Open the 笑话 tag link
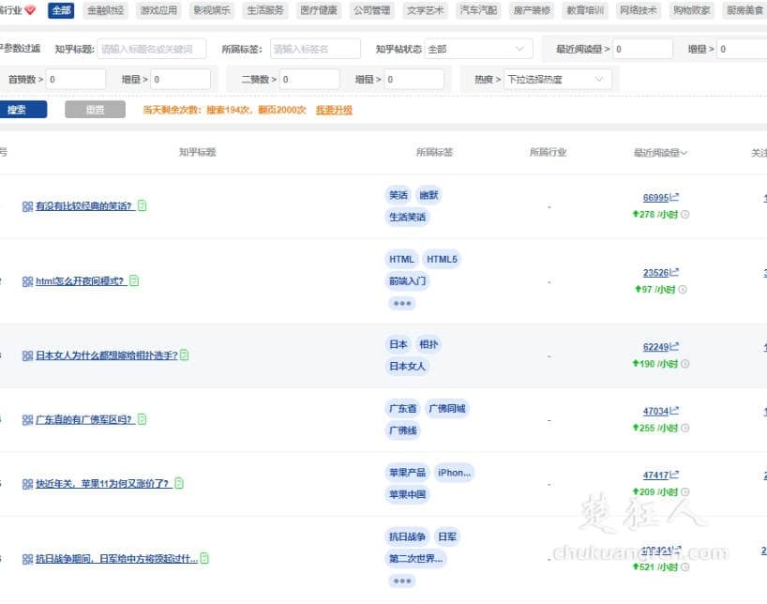 [397, 194]
